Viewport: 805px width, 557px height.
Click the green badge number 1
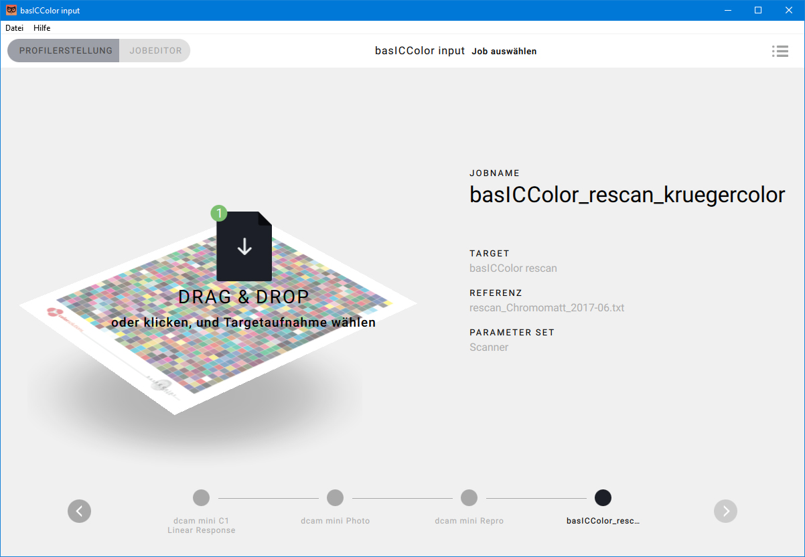219,213
